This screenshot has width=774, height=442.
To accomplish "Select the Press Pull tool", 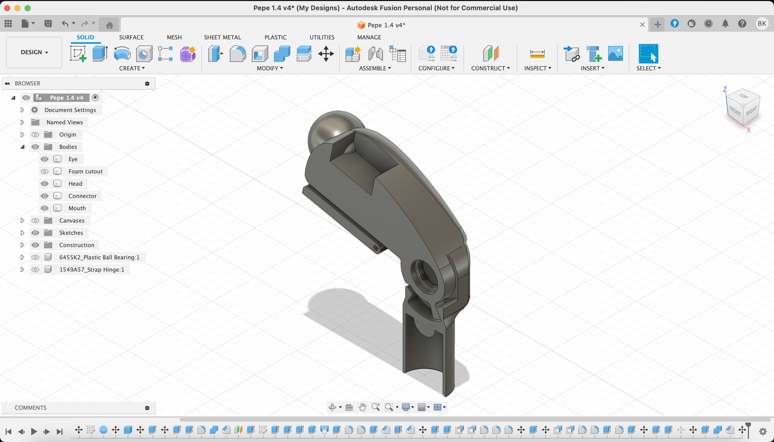I will point(216,53).
